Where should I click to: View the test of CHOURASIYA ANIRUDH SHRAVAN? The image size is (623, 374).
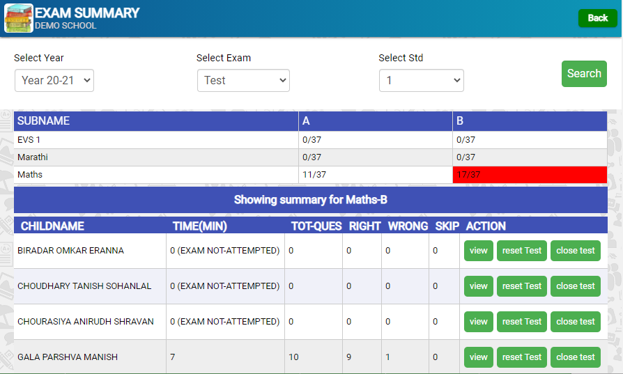point(478,322)
